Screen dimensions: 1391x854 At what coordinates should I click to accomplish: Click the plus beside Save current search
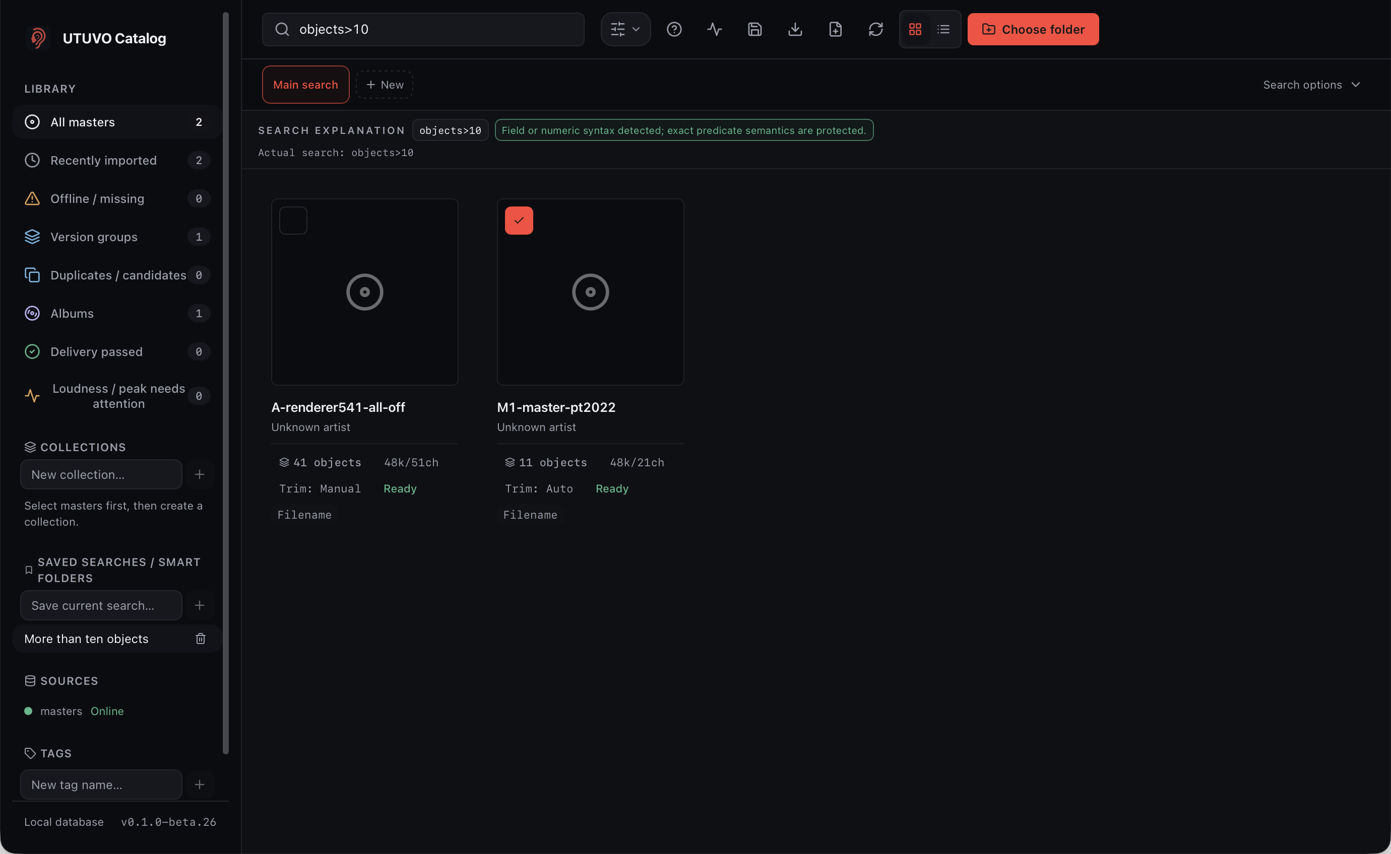point(200,605)
